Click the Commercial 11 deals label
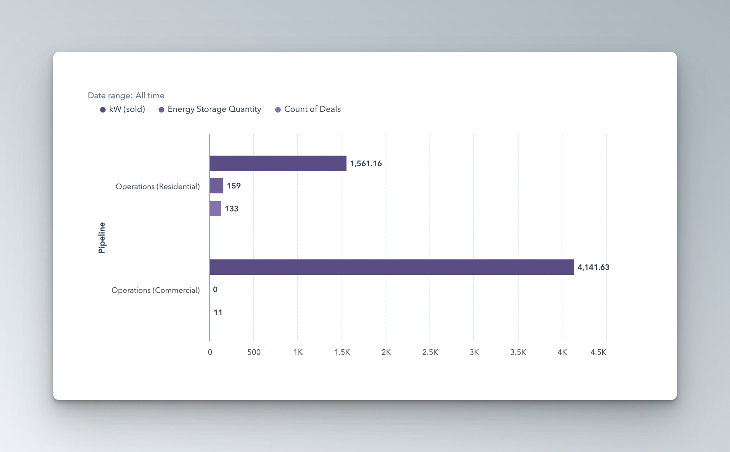Screen dimensions: 730x452 click(218, 313)
